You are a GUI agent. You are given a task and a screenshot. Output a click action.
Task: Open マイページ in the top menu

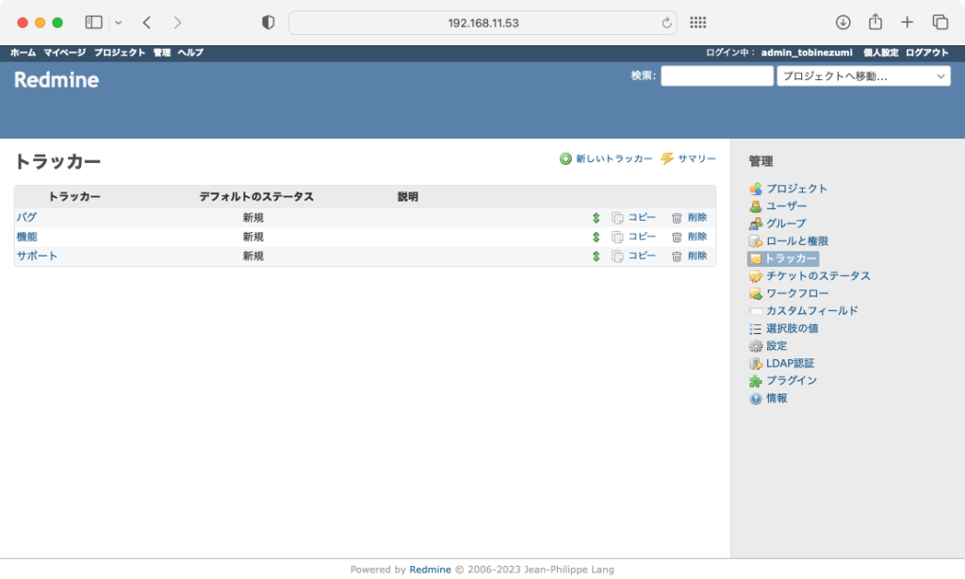(65, 53)
